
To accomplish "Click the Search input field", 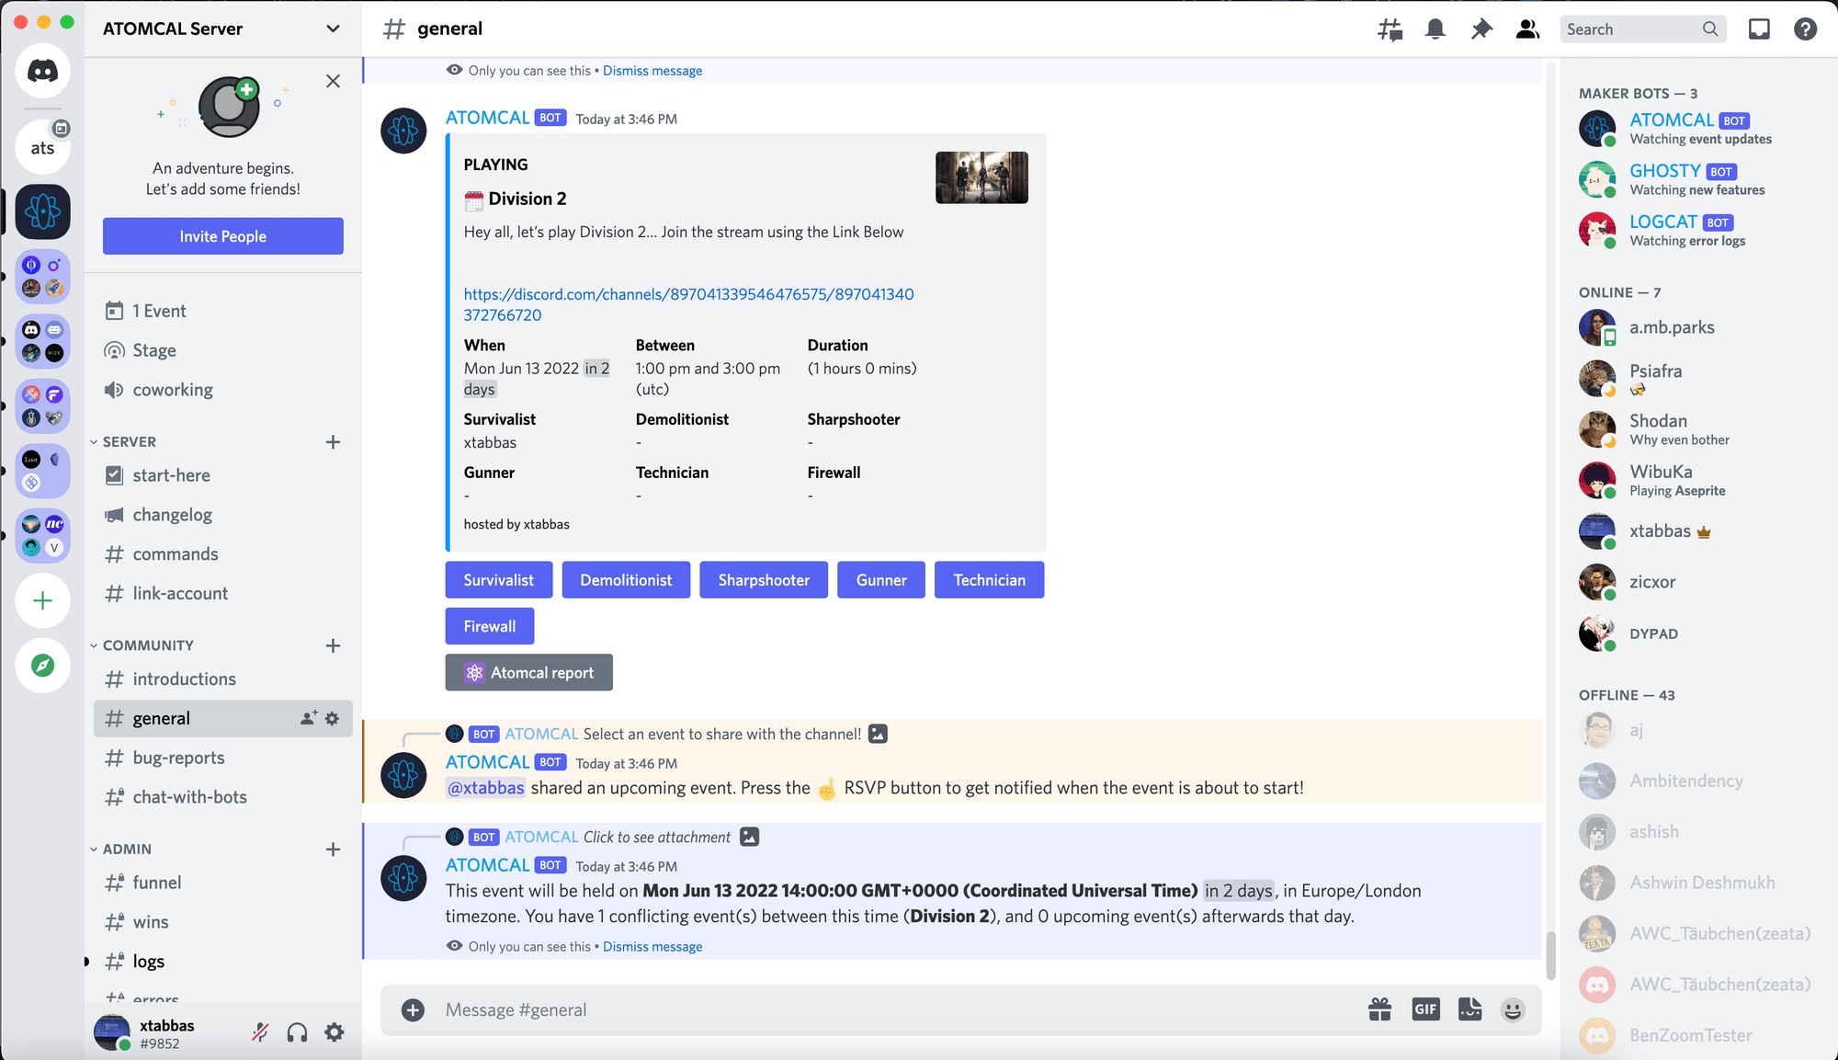I will [1642, 29].
